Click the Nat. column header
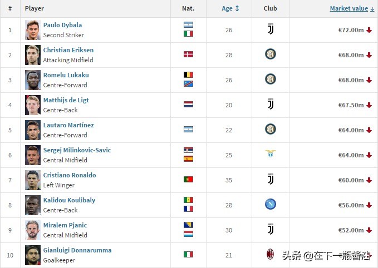This screenshot has height=268, width=378. 188,8
